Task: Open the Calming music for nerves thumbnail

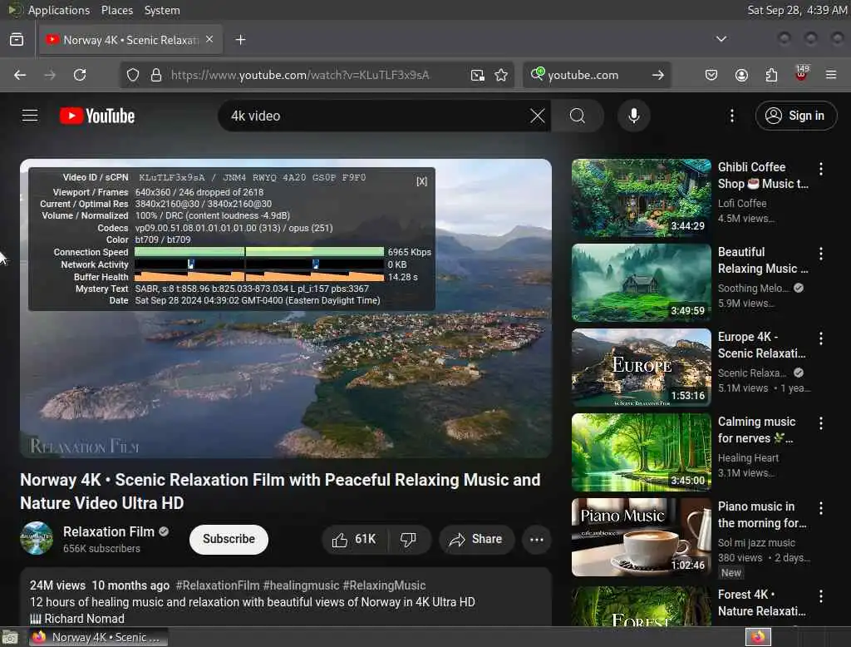Action: coord(641,452)
